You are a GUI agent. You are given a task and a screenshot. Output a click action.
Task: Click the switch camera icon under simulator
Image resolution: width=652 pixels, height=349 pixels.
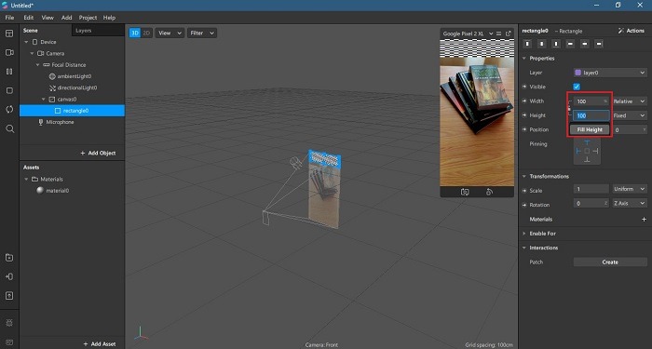[x=465, y=192]
